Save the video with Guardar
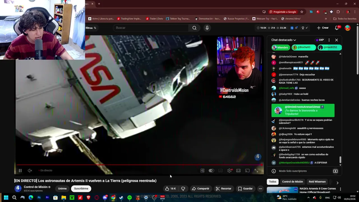Image resolution: width=359 pixels, height=202 pixels. tap(245, 189)
